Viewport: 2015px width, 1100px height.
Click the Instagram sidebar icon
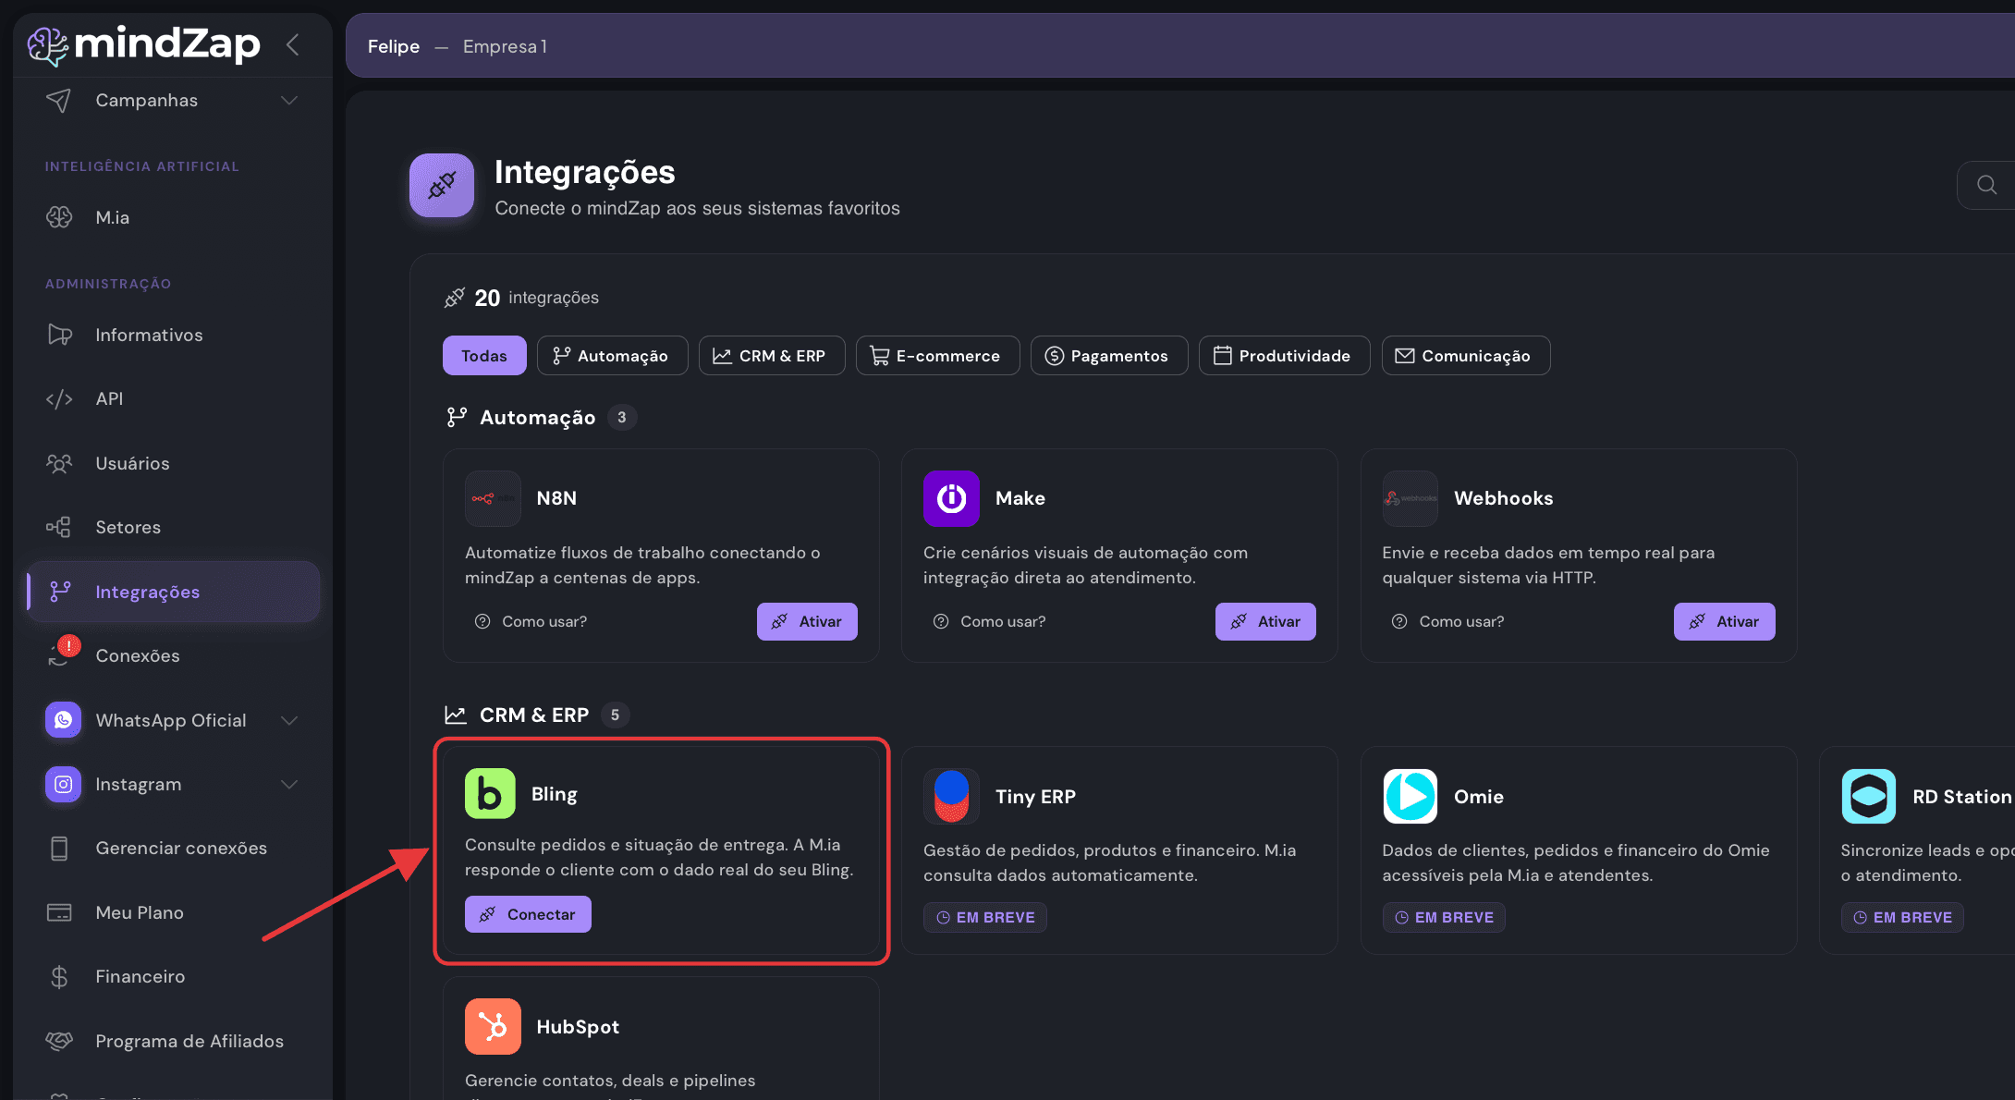63,784
